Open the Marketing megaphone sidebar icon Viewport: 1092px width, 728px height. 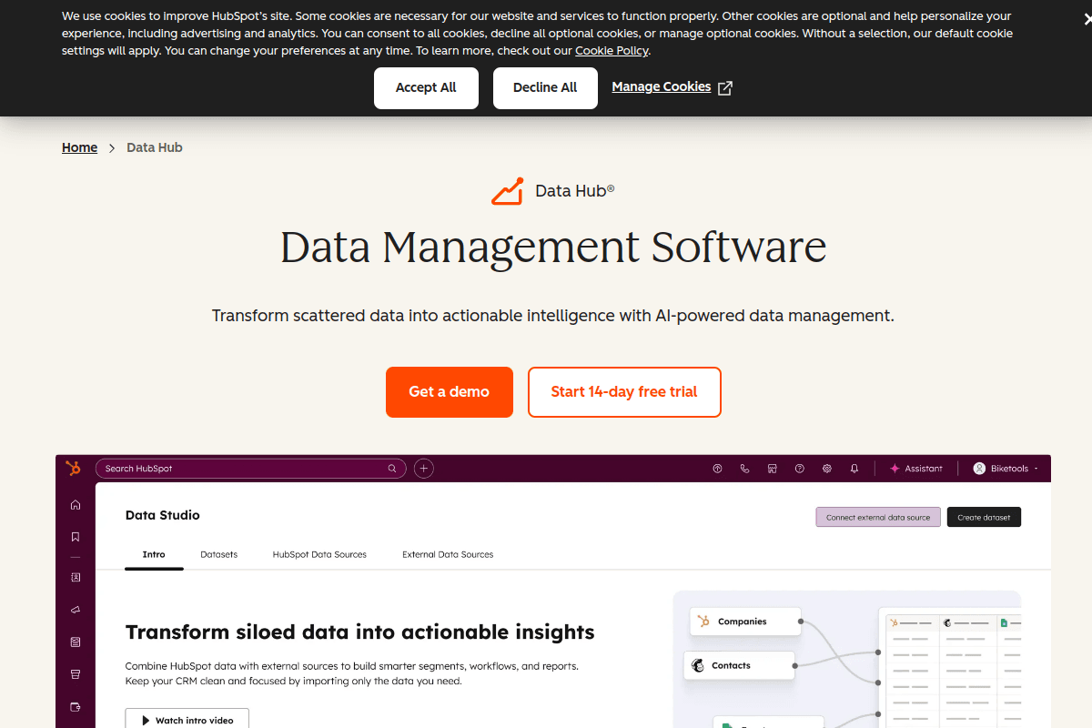click(76, 610)
